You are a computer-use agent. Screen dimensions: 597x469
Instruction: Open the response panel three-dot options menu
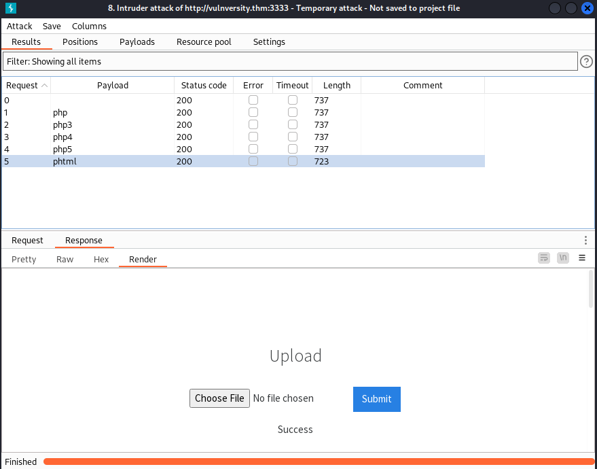(585, 240)
